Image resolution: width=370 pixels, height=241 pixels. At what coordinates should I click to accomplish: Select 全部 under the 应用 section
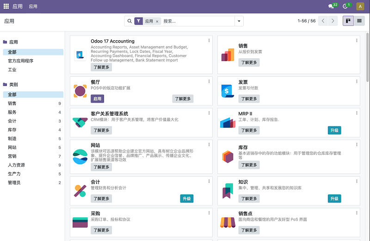coord(33,52)
